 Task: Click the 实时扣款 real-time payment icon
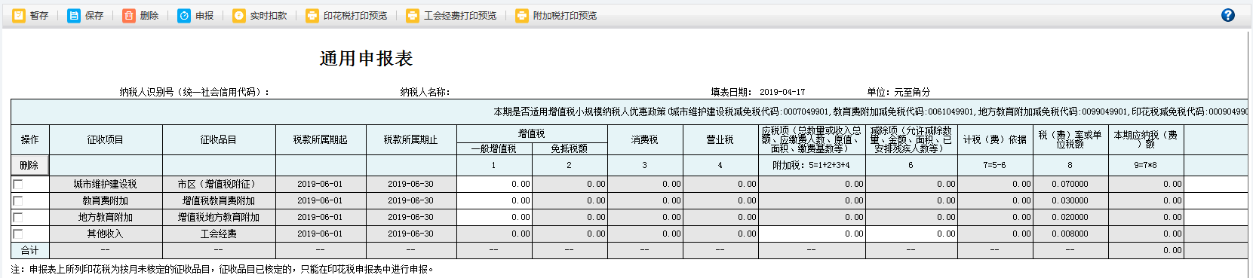239,15
